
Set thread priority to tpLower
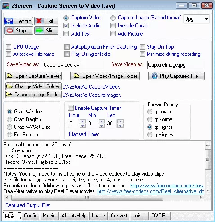tap(150, 112)
